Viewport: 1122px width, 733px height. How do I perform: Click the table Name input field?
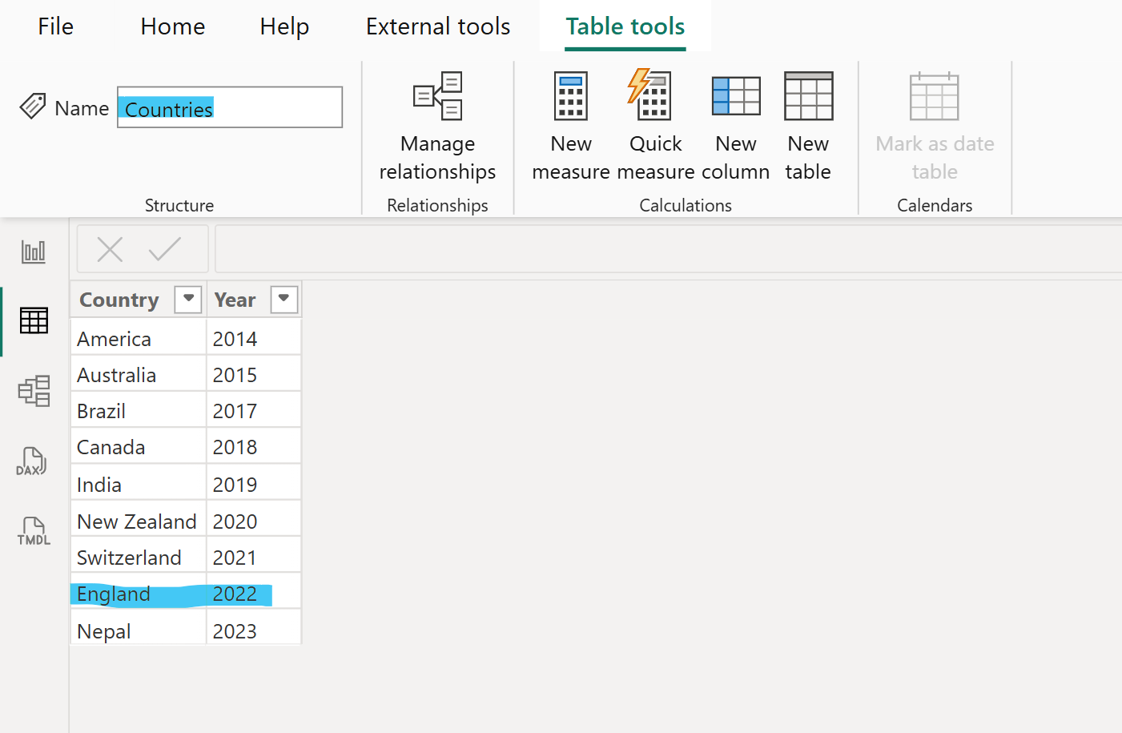pos(230,108)
